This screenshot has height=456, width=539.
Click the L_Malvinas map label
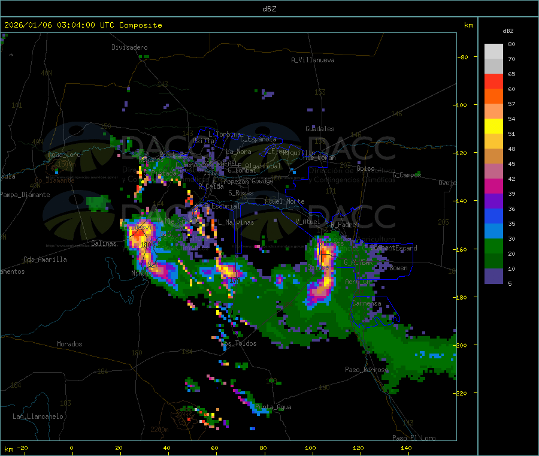click(236, 222)
